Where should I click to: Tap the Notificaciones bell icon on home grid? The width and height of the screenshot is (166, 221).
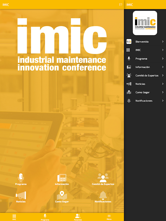point(103,195)
